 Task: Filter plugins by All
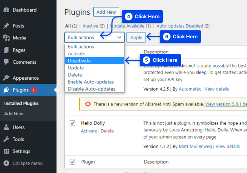click(68, 26)
